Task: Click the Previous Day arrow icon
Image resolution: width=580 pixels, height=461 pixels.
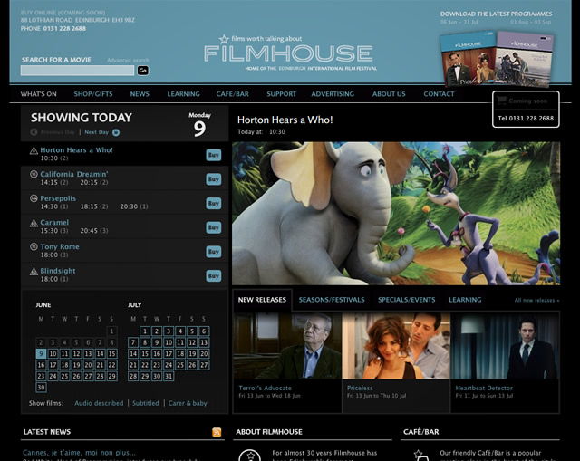Action: pos(34,132)
